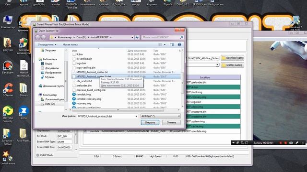Click the search magnifier icon in dialog

pos(181,37)
